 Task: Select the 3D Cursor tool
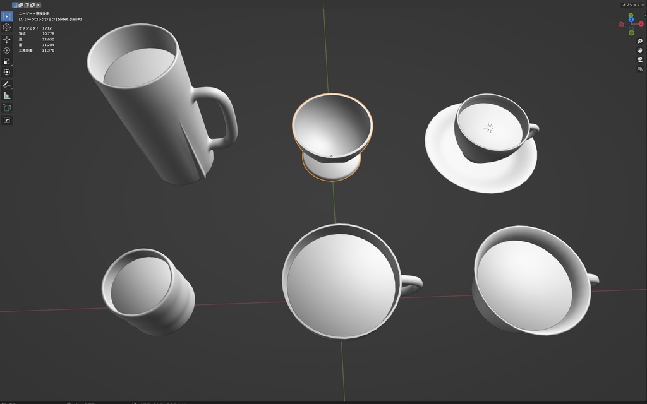6,27
